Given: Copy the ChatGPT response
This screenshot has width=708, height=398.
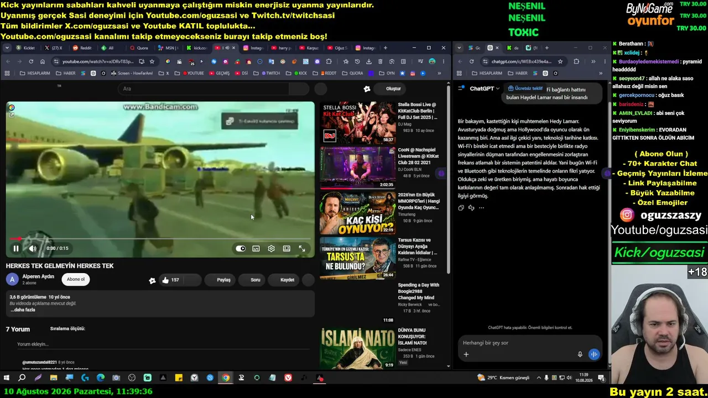Looking at the screenshot, I should [461, 208].
